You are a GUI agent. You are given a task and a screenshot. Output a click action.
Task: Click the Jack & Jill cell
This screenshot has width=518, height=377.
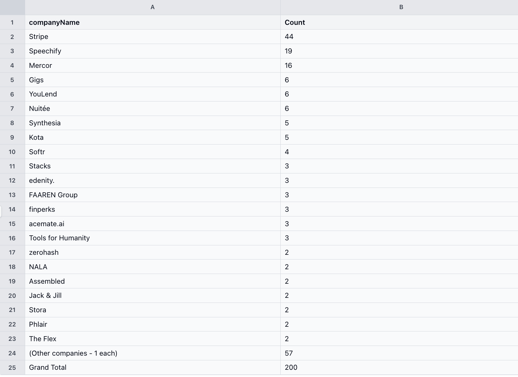pos(153,296)
